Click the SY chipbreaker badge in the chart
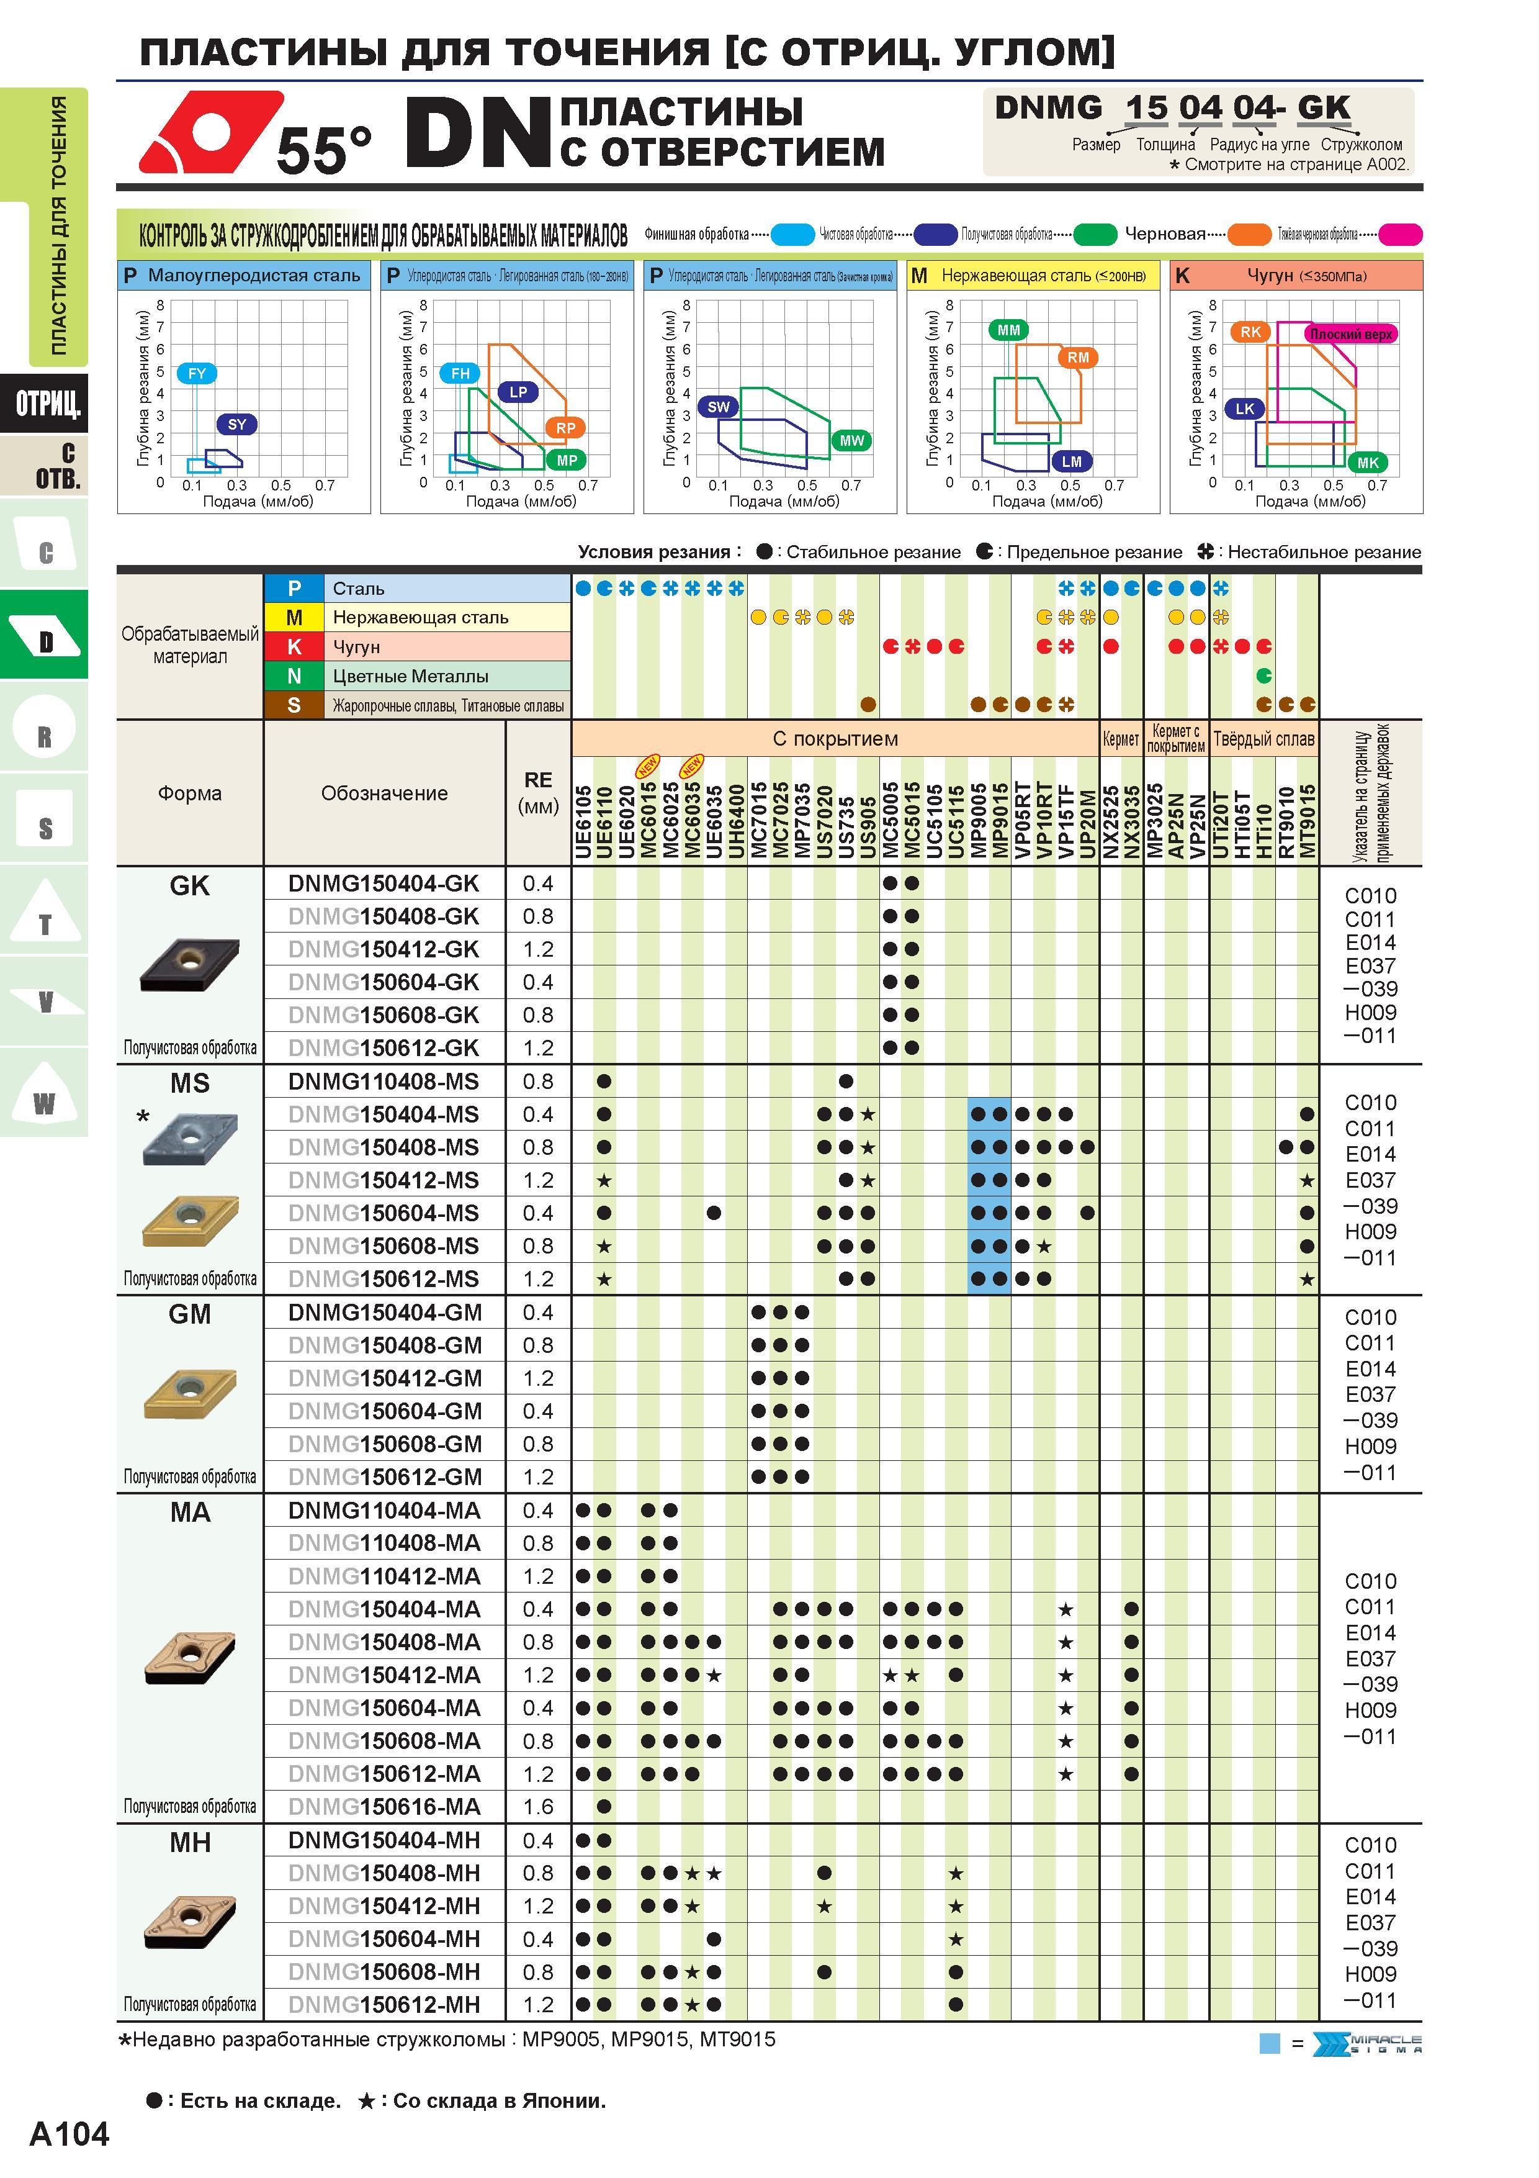The image size is (1539, 2178). click(237, 424)
